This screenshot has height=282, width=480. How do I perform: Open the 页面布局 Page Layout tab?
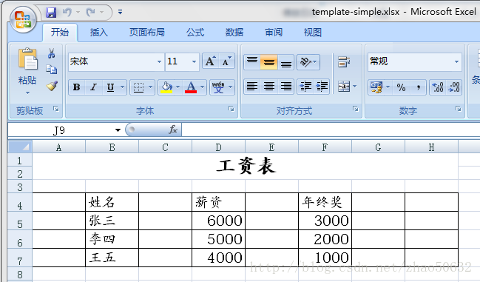[x=147, y=32]
